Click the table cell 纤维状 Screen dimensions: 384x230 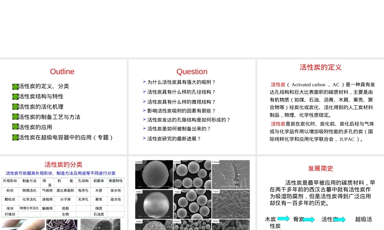[x=10, y=214]
